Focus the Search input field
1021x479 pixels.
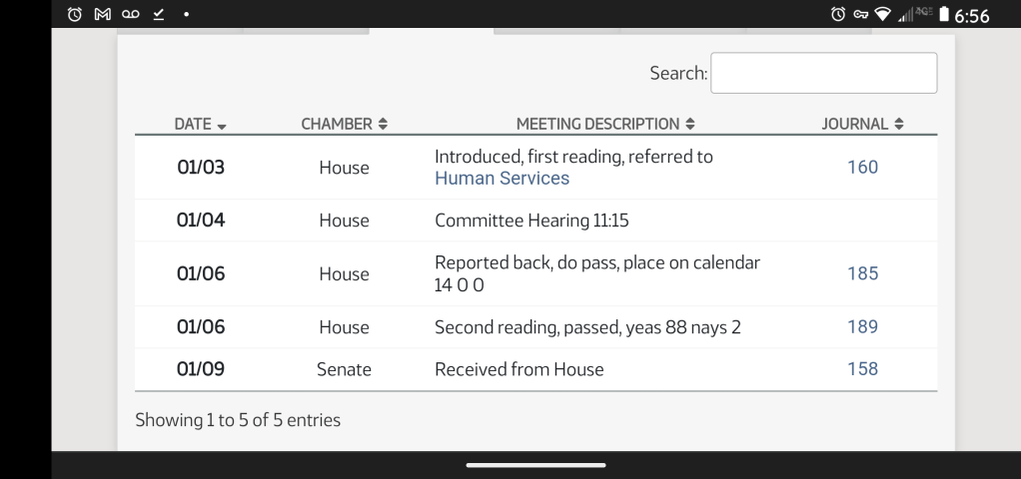coord(823,73)
